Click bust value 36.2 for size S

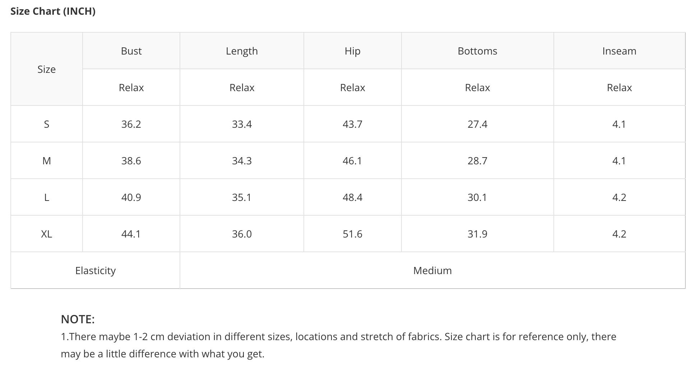click(131, 124)
